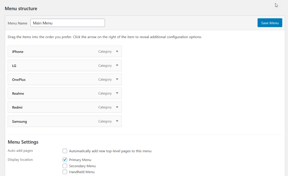This screenshot has width=288, height=176.
Task: Select the OnePlus menu item title
Action: (19, 80)
